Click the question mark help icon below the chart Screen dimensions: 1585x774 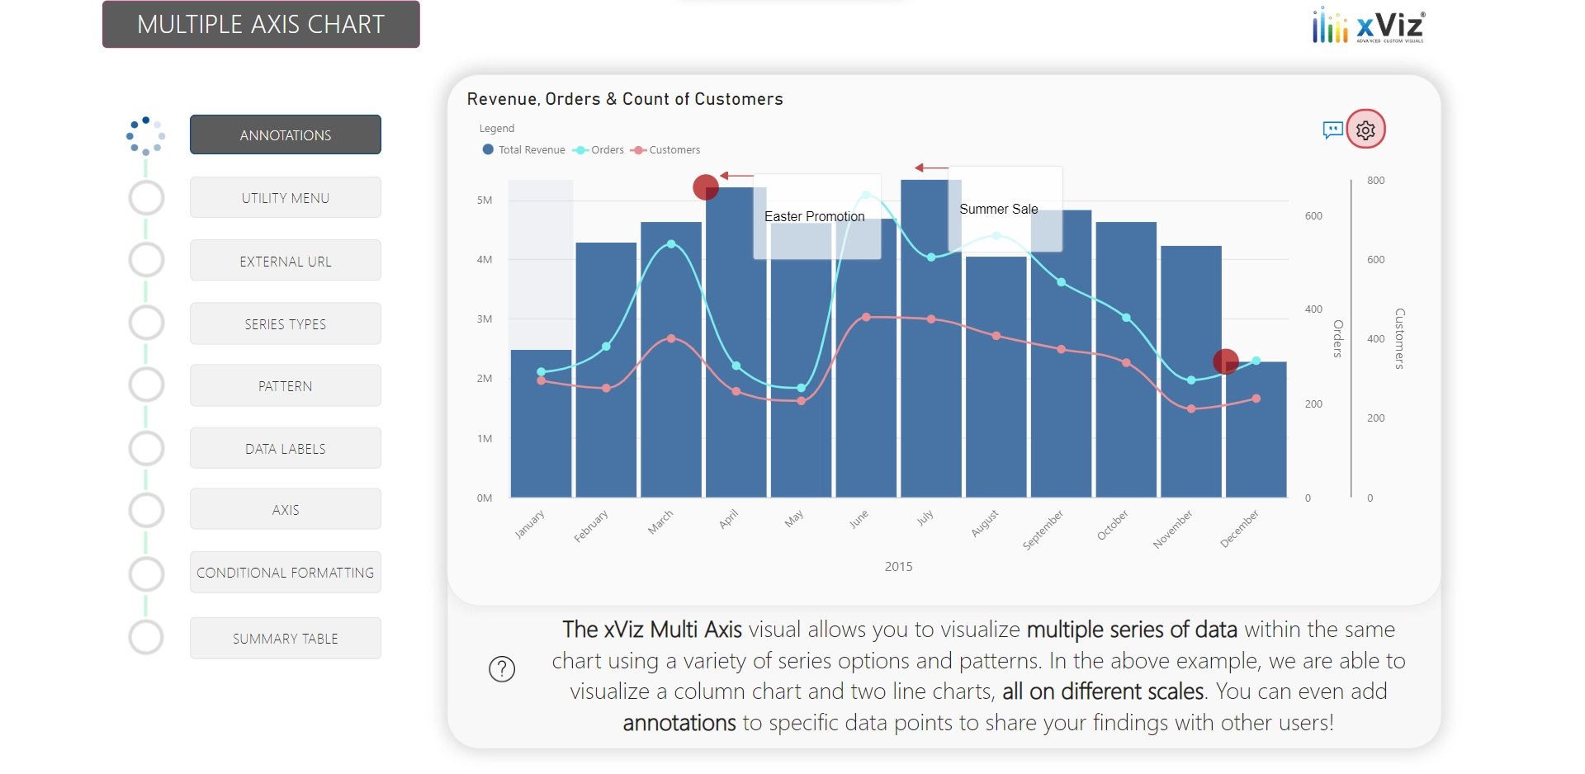[503, 669]
